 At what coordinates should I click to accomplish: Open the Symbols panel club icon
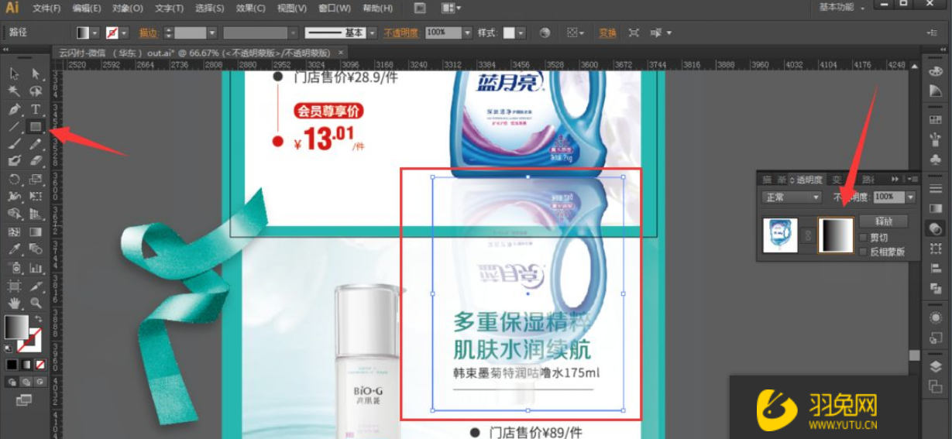click(x=935, y=159)
